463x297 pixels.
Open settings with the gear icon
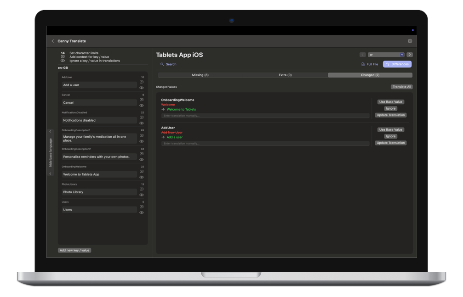pyautogui.click(x=410, y=41)
